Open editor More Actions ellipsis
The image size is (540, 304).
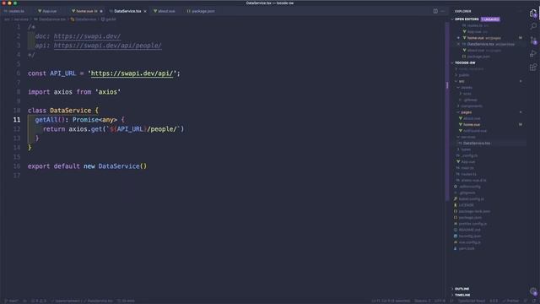(443, 11)
